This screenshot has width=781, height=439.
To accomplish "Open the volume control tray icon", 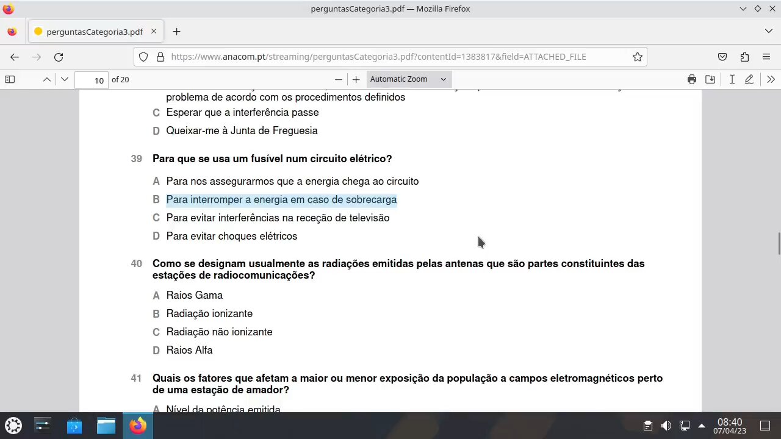I will pyautogui.click(x=666, y=426).
